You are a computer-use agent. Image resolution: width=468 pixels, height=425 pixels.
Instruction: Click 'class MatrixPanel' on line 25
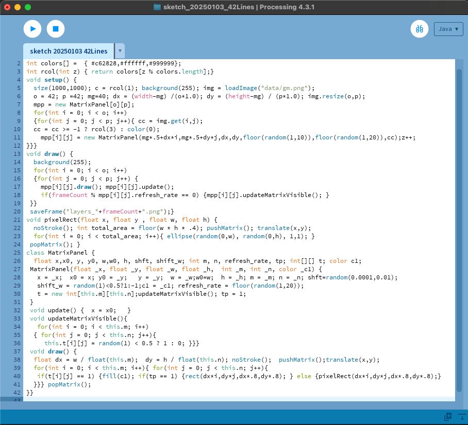coord(57,253)
